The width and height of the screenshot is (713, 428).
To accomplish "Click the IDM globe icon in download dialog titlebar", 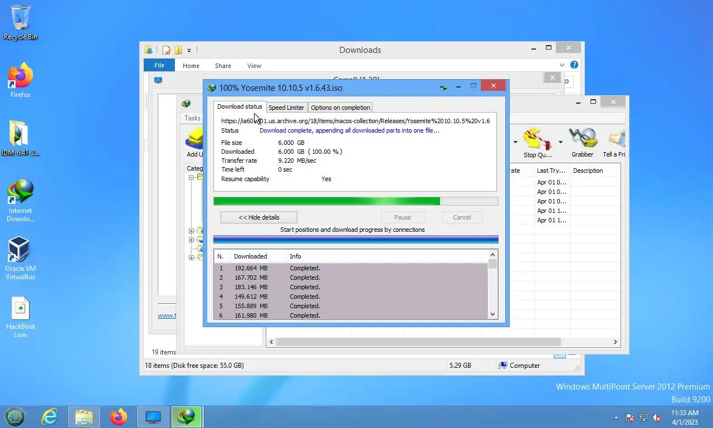I will 212,87.
